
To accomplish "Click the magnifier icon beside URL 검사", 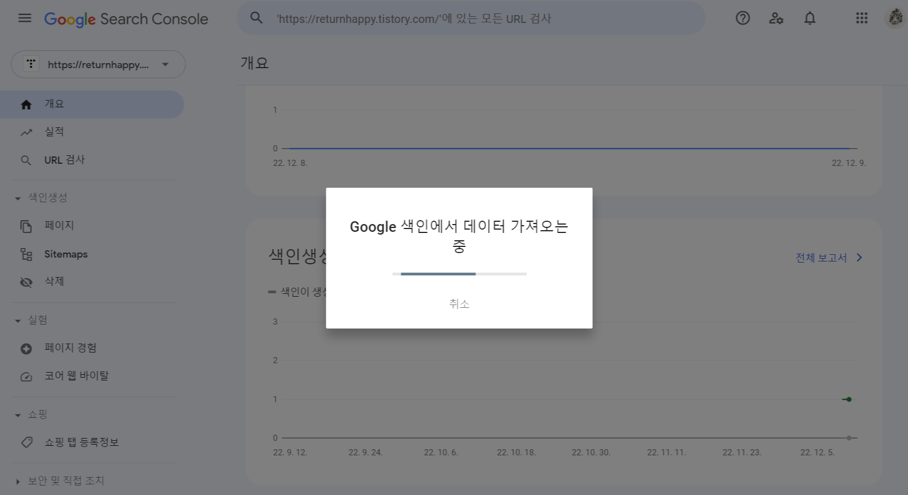I will point(26,160).
